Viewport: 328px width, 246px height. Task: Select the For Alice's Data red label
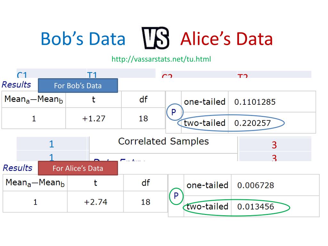click(78, 168)
